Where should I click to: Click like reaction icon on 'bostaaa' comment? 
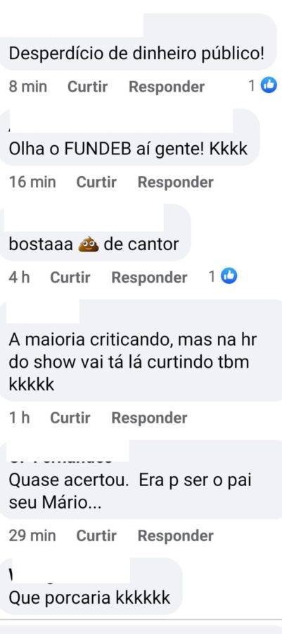click(229, 277)
